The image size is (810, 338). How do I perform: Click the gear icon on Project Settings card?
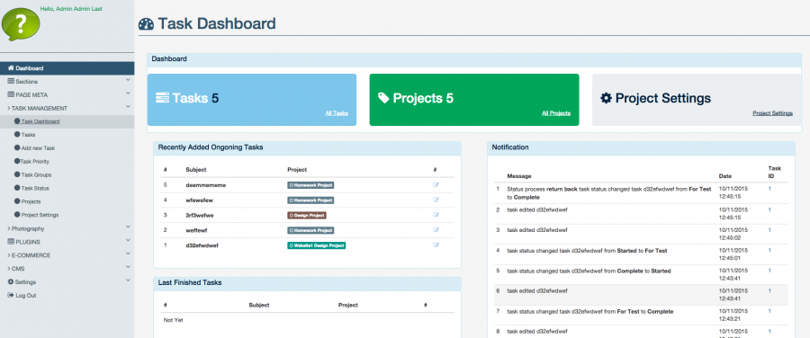606,99
